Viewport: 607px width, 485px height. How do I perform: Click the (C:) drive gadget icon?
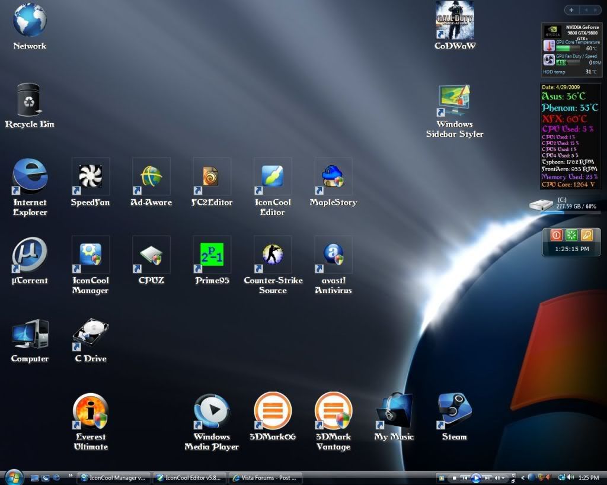pos(541,205)
